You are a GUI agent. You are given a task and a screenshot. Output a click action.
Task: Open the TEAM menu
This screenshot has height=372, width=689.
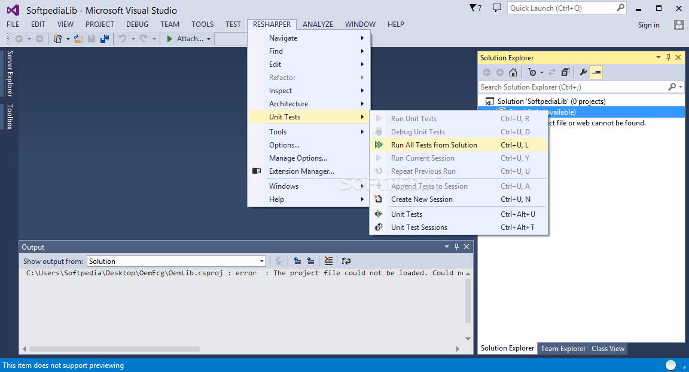pyautogui.click(x=170, y=24)
